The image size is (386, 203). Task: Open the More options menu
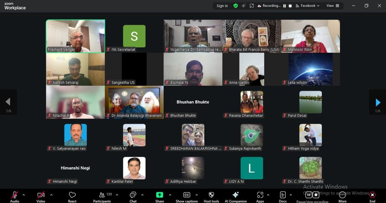click(342, 195)
